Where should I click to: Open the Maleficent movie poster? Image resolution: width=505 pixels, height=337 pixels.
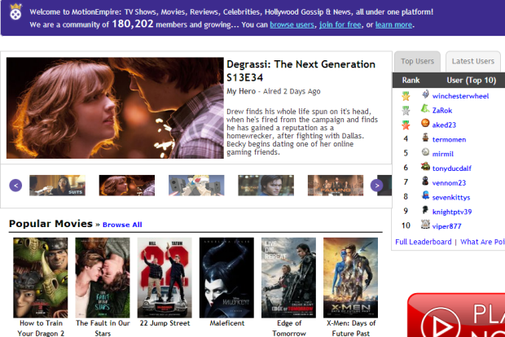click(226, 278)
